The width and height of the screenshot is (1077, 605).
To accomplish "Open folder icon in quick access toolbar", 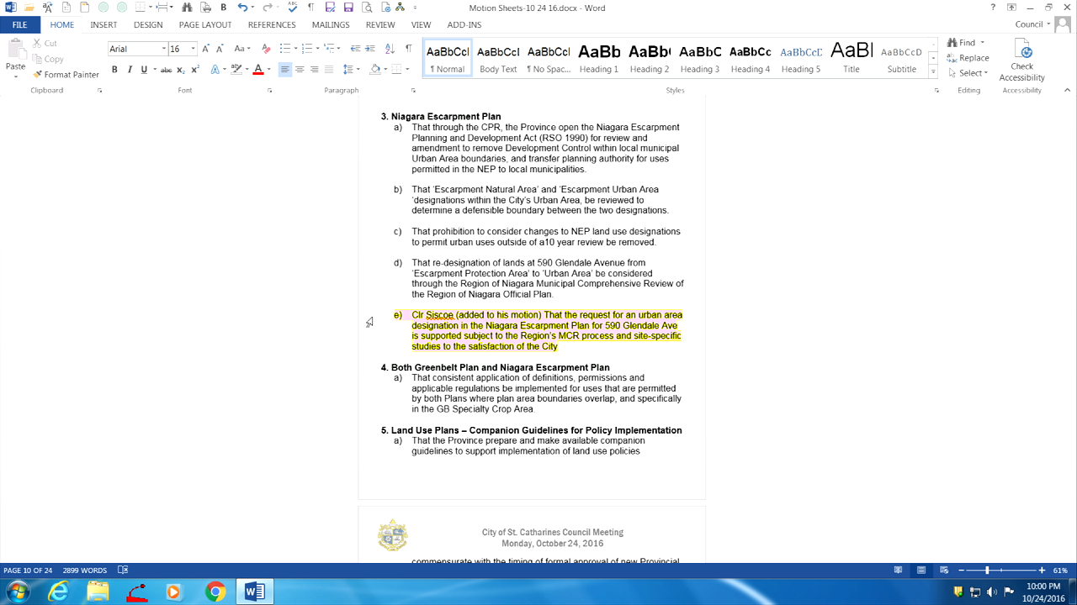I will click(29, 7).
